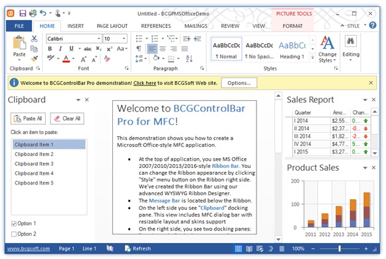Center align the paragraph text

click(x=163, y=48)
